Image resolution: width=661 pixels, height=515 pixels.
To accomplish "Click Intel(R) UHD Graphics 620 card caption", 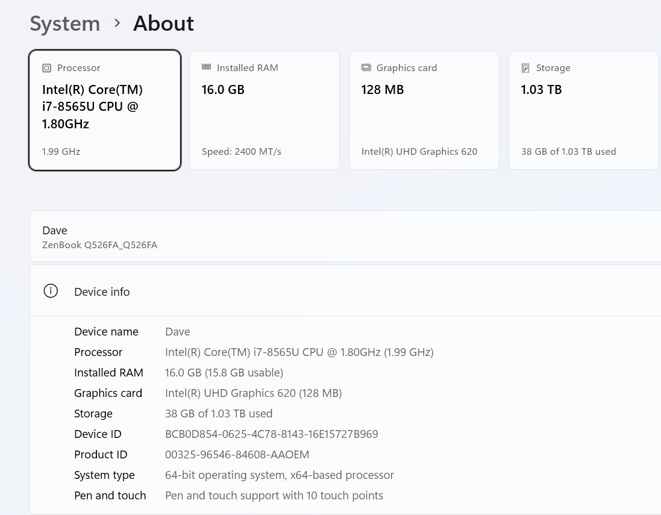I will point(419,152).
